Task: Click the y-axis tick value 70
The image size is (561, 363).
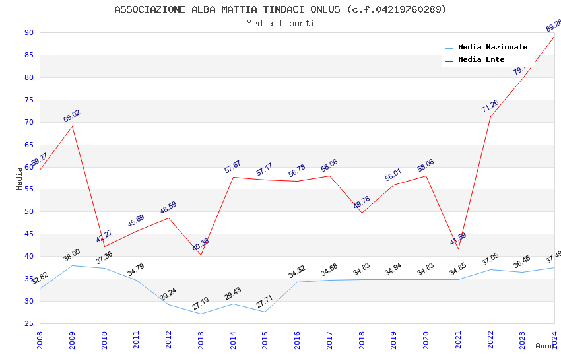Action: (29, 122)
